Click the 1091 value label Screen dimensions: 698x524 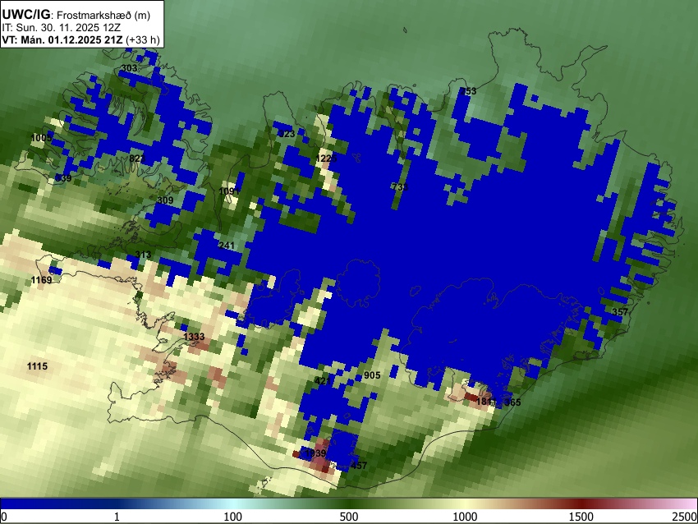tap(229, 191)
